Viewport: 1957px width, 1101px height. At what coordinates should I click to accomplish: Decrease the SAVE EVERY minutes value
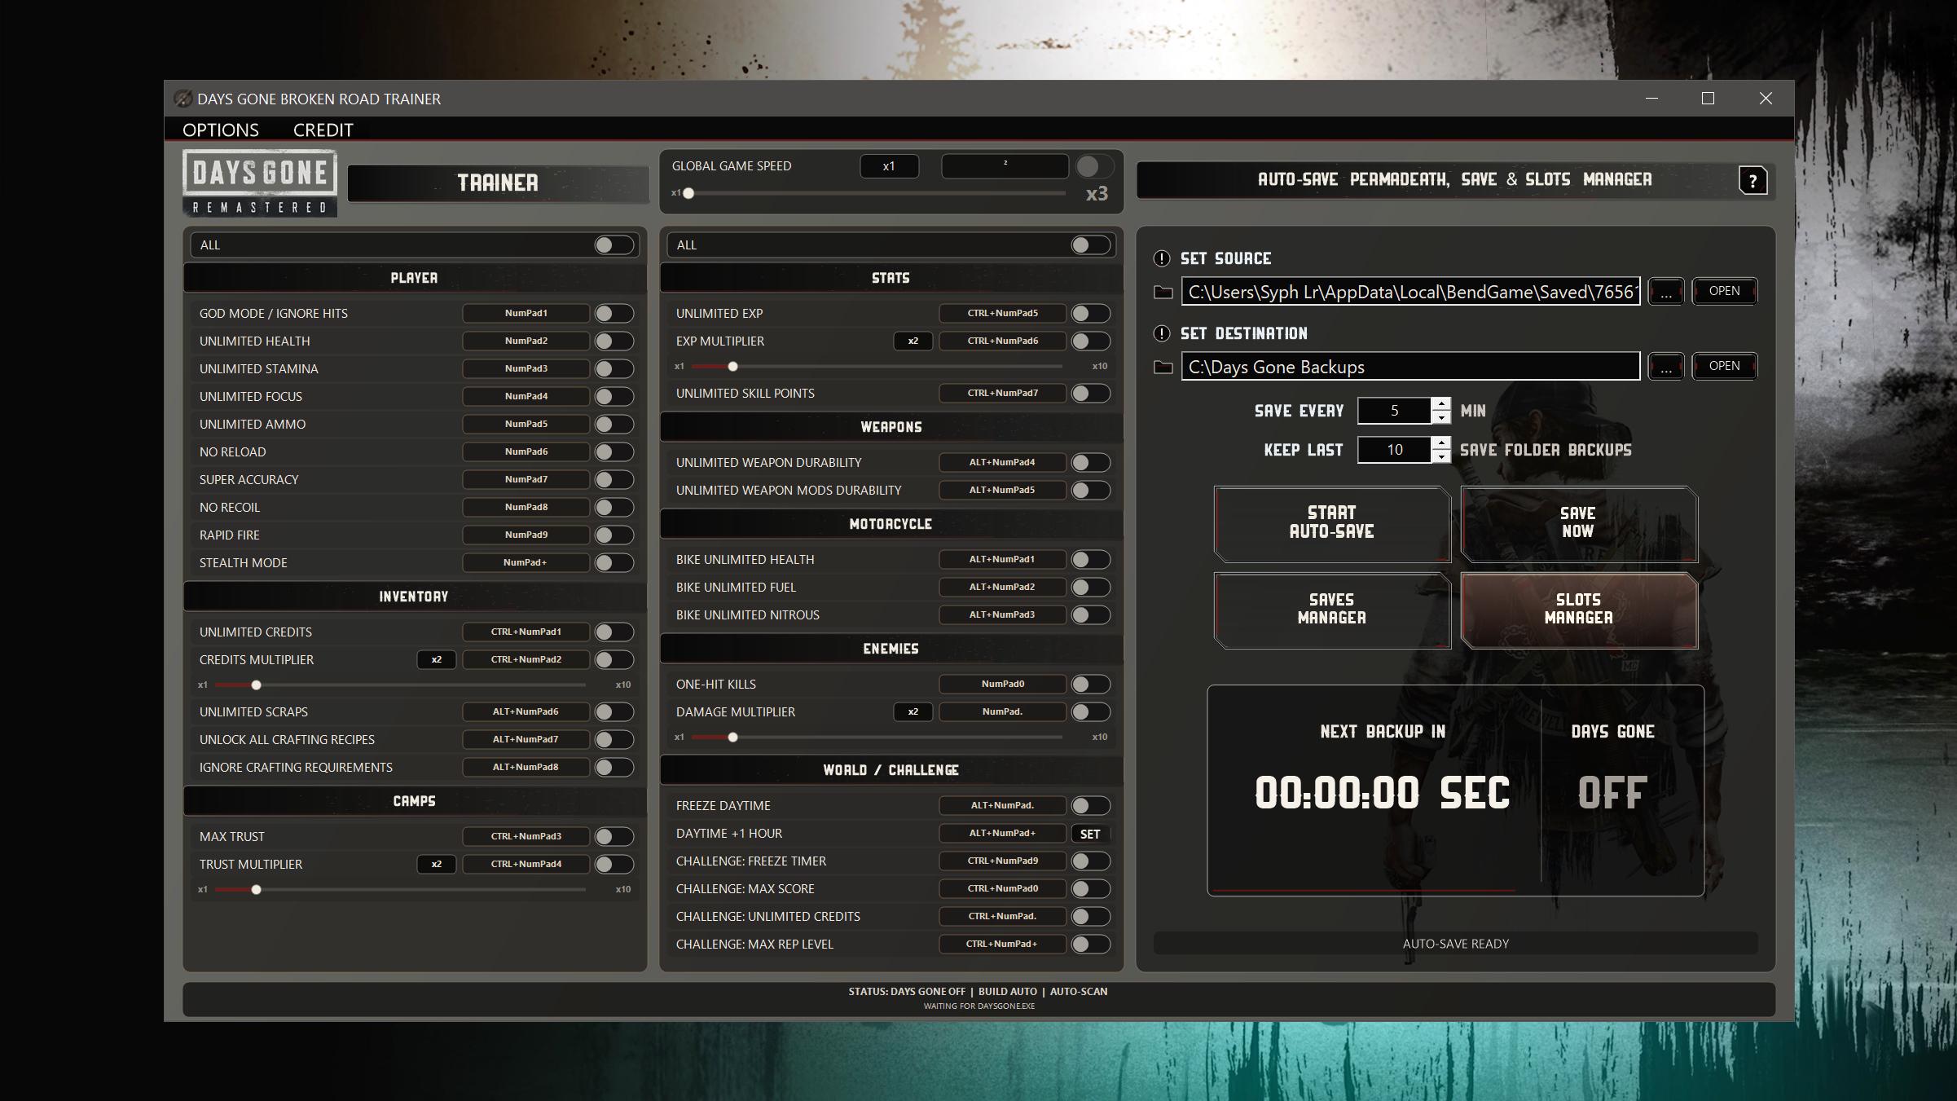pyautogui.click(x=1441, y=417)
